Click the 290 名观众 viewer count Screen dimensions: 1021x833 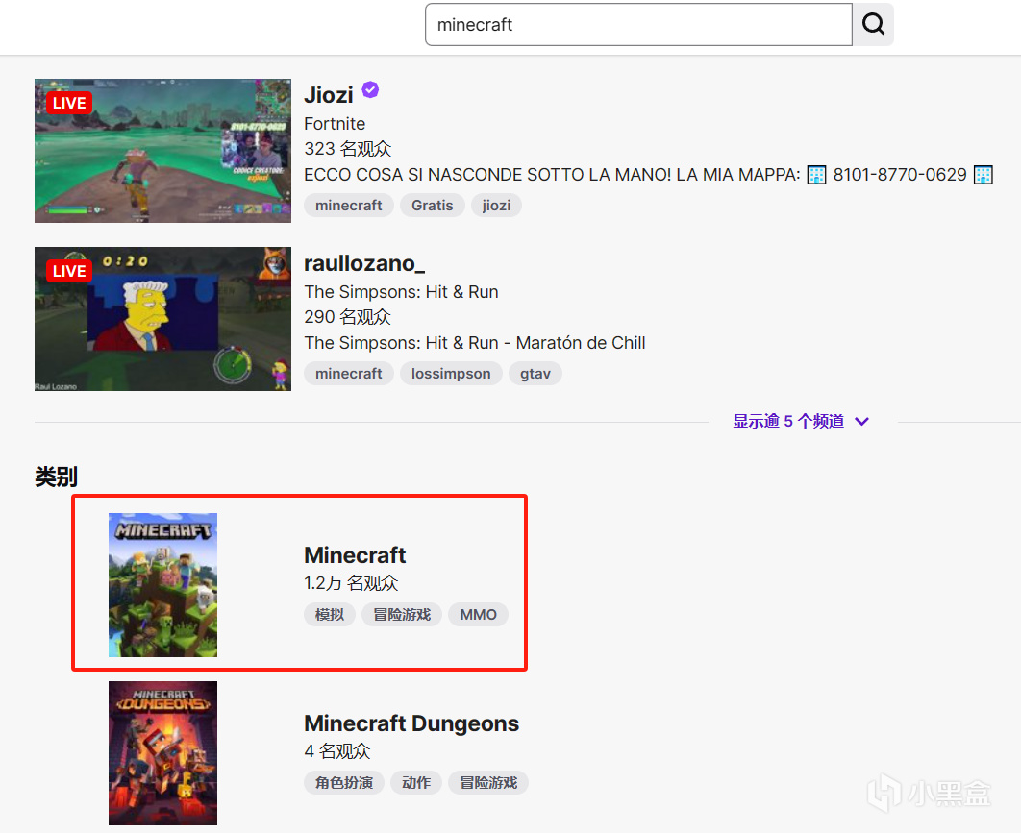[348, 317]
